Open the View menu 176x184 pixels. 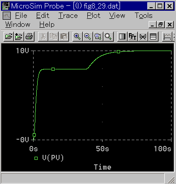pyautogui.click(x=117, y=16)
